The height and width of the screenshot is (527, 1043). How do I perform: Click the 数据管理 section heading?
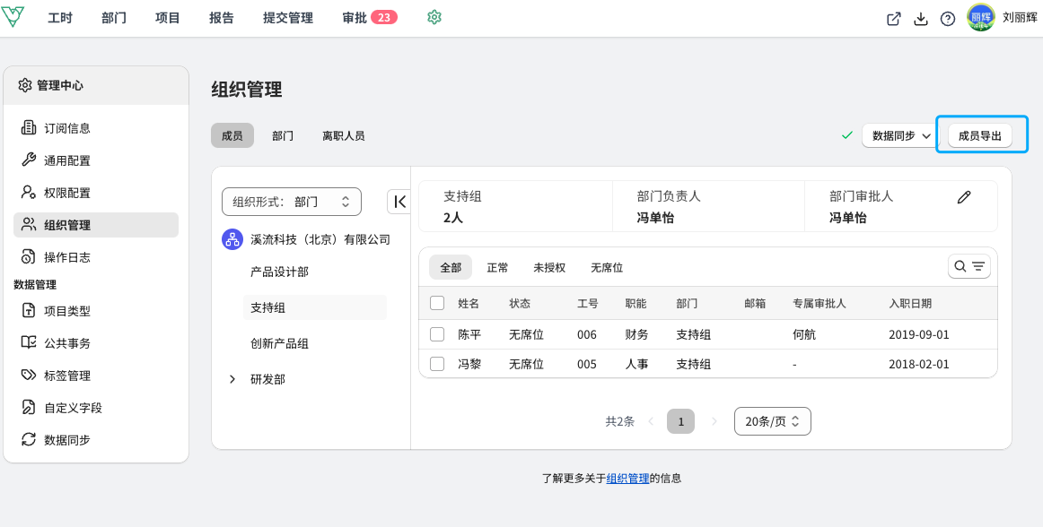point(35,284)
